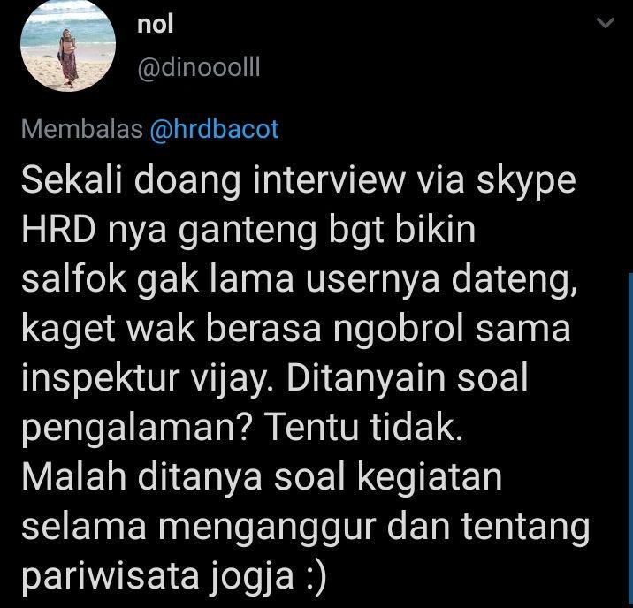The image size is (633, 608).
Task: Open the @hrdbacot mention link
Action: (x=214, y=129)
